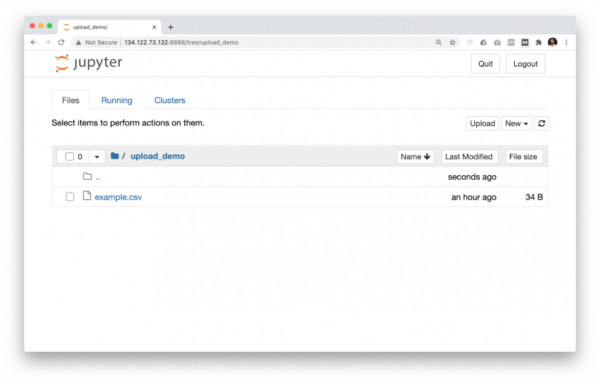This screenshot has width=600, height=384.
Task: Switch to the Clusters tab
Action: click(x=170, y=99)
